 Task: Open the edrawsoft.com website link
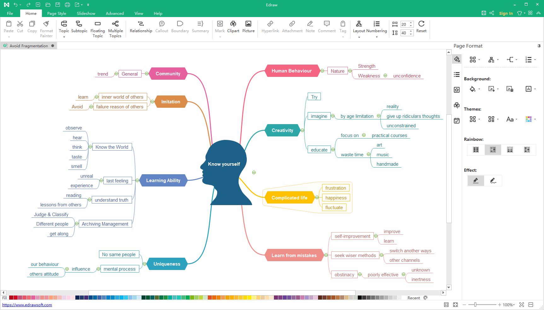27,305
